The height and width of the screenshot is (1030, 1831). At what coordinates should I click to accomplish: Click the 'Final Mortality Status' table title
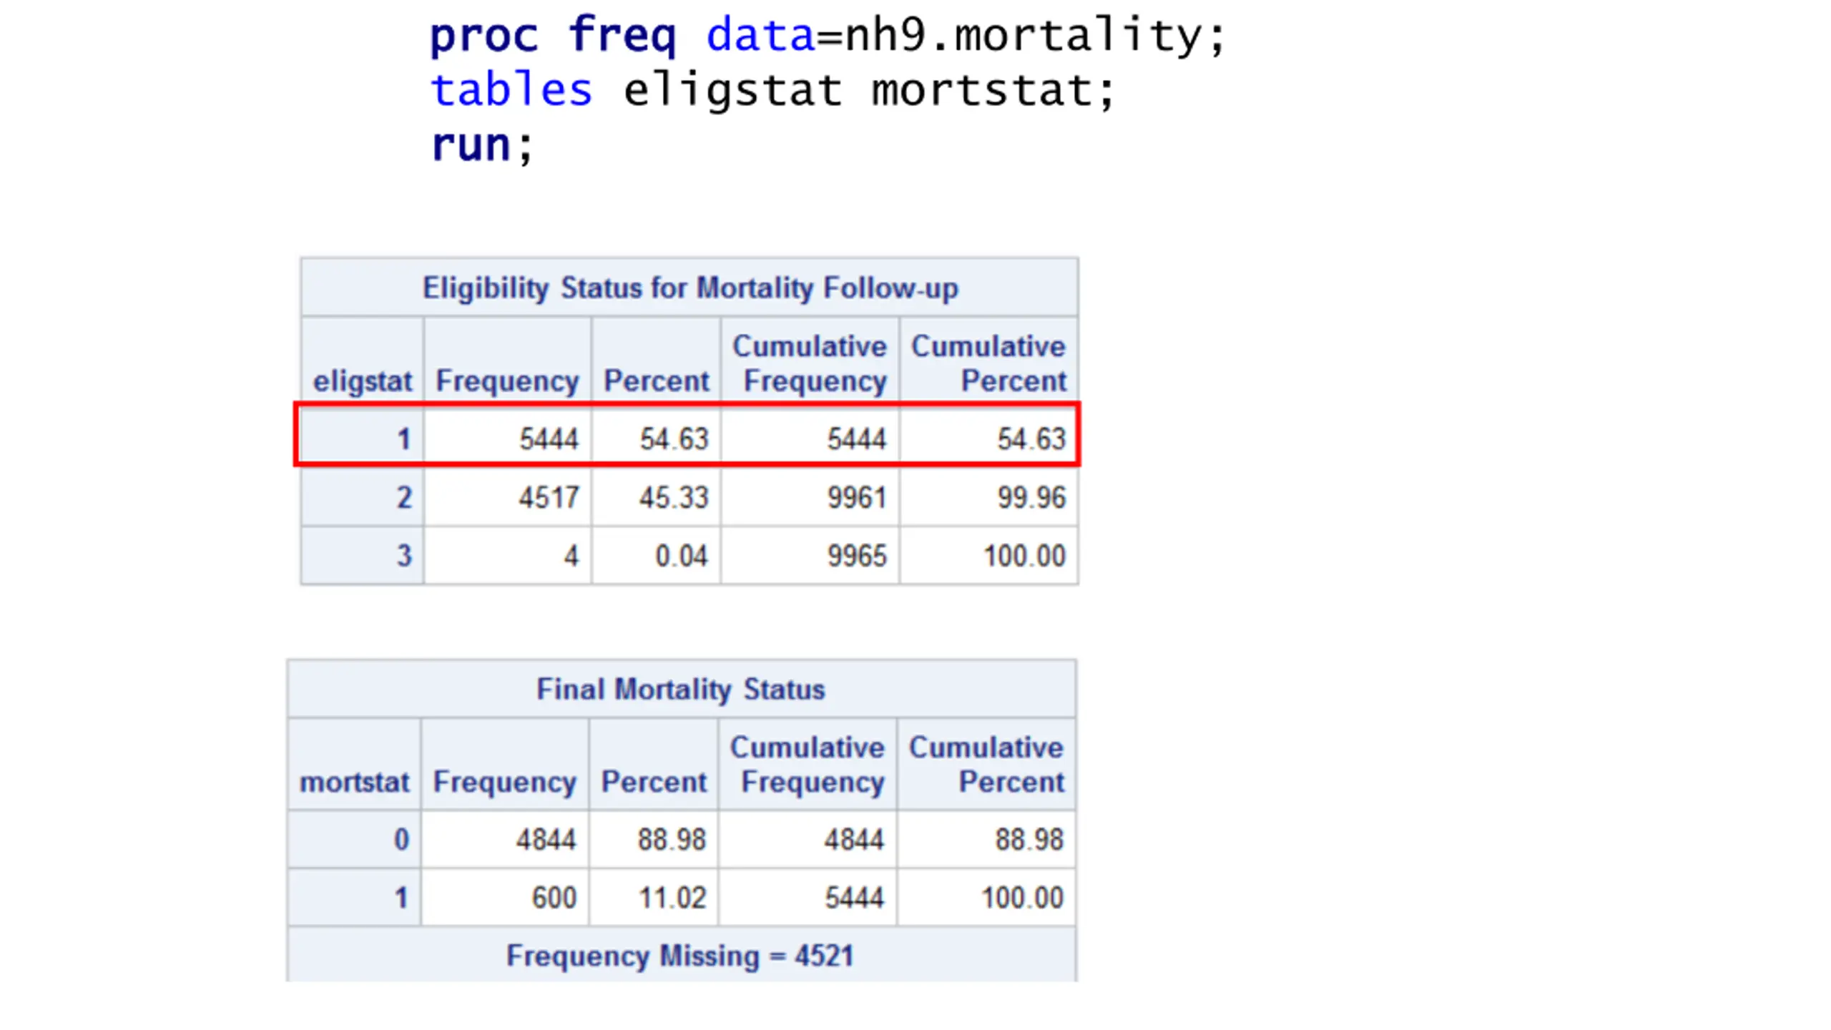point(681,689)
